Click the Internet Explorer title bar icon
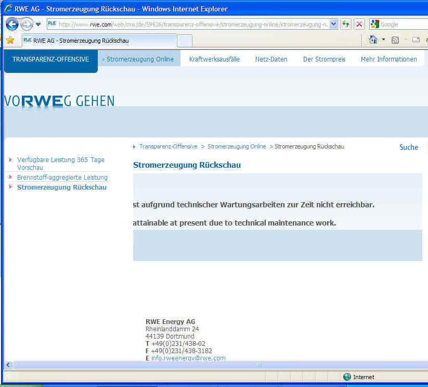 8,9
